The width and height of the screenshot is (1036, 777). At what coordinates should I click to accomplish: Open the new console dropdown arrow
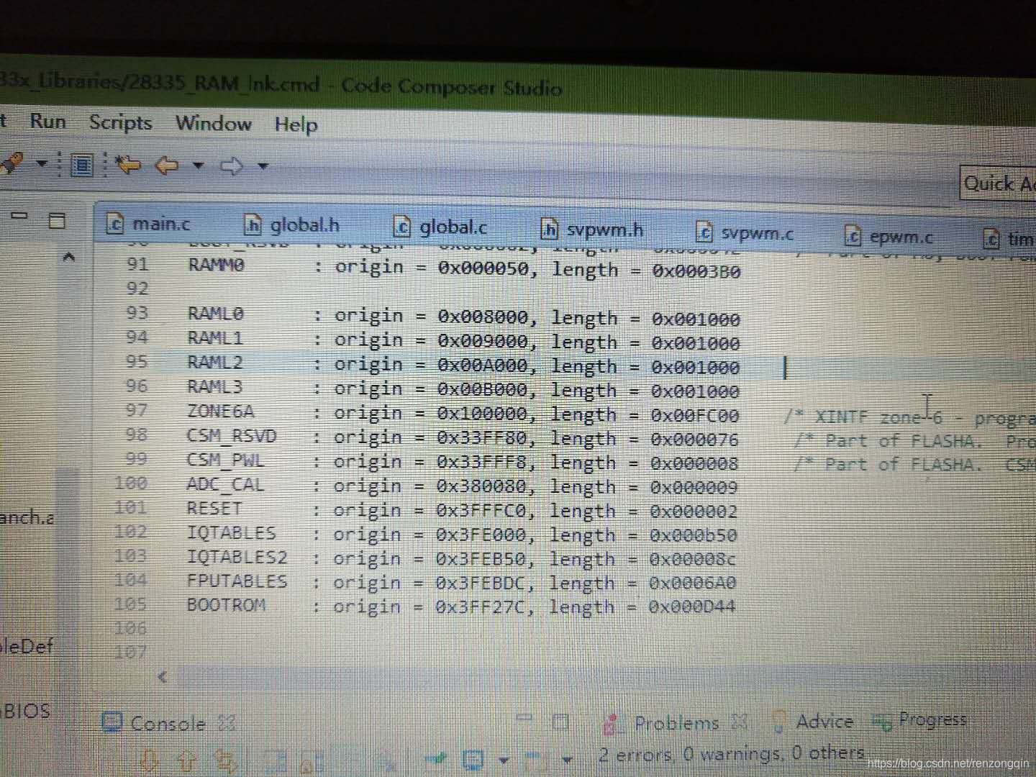(x=568, y=760)
